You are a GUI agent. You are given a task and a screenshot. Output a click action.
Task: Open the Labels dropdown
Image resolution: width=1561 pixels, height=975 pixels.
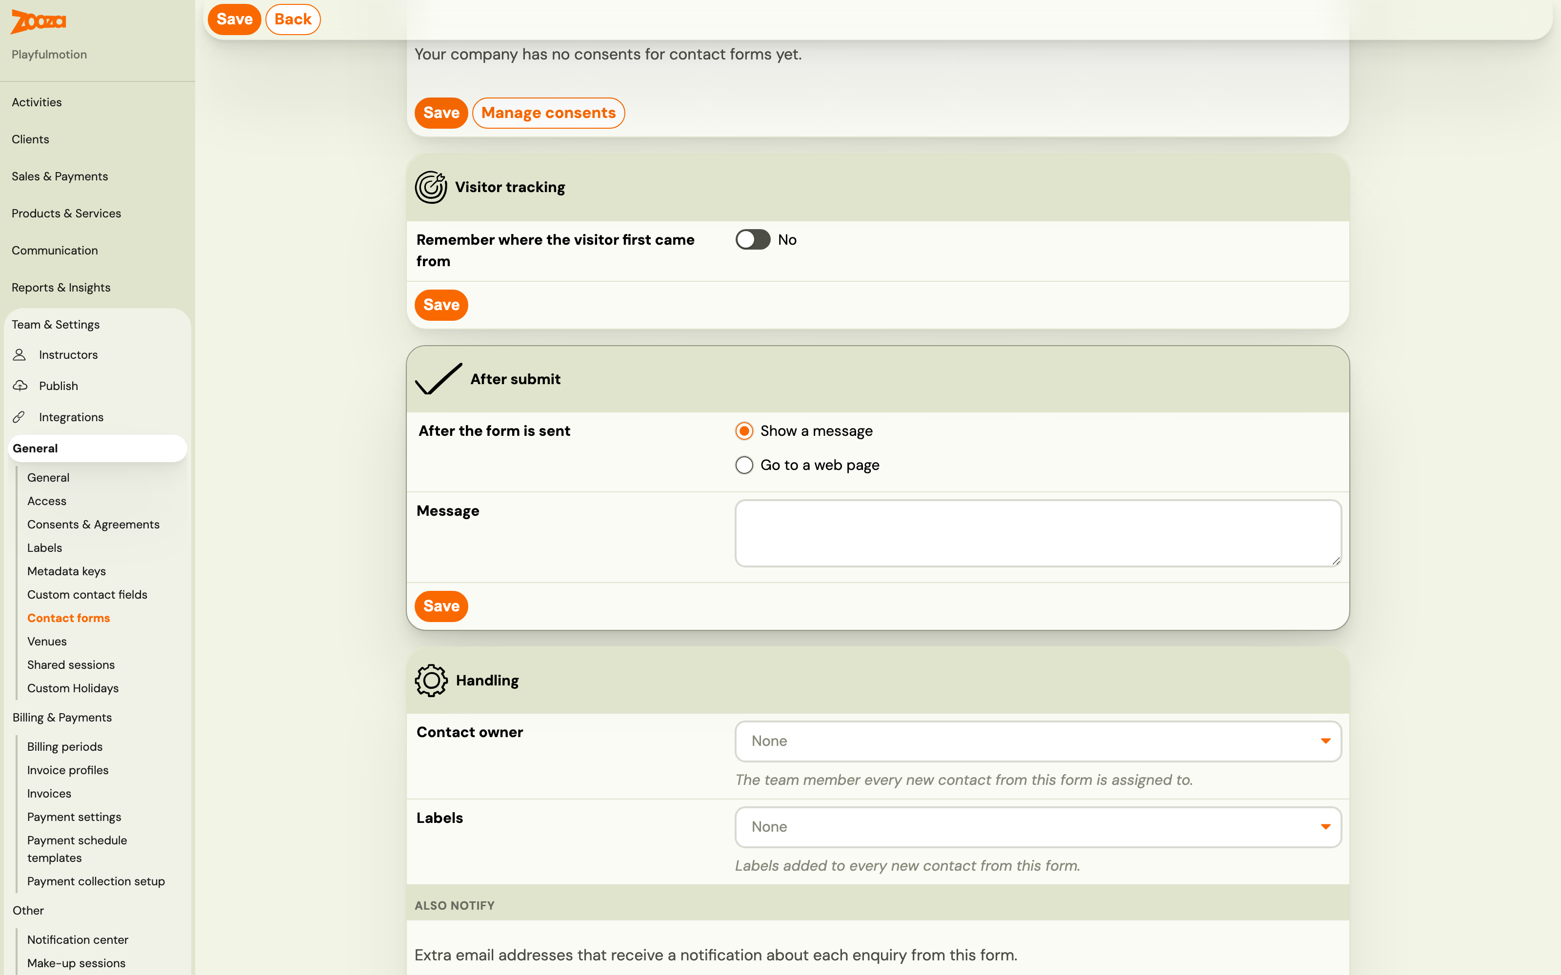click(1038, 827)
